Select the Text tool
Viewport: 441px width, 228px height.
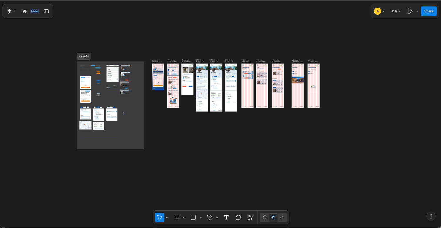(x=226, y=217)
